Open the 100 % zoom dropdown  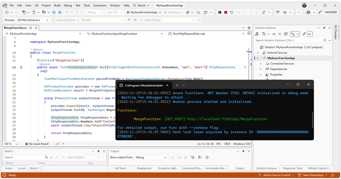point(11,144)
